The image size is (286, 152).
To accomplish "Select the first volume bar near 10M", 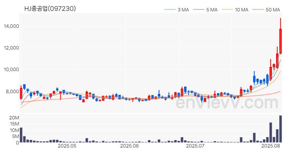I will point(21,135).
